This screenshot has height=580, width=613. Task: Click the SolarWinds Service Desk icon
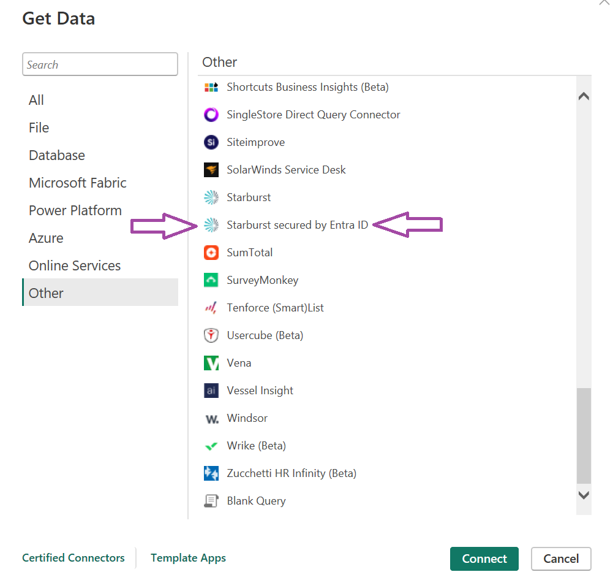tap(211, 170)
